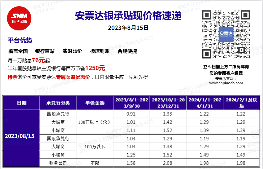Click 1.19 in the 2024/1/1-2024/1/31 column
This screenshot has height=169, width=263.
pos(204,139)
